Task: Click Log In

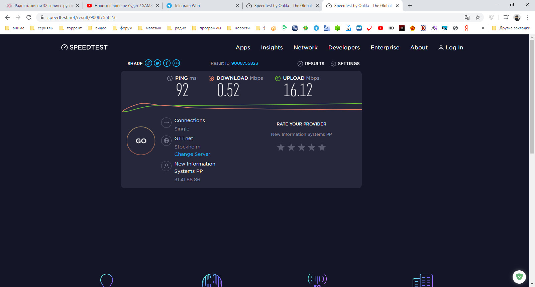Action: 451,47
